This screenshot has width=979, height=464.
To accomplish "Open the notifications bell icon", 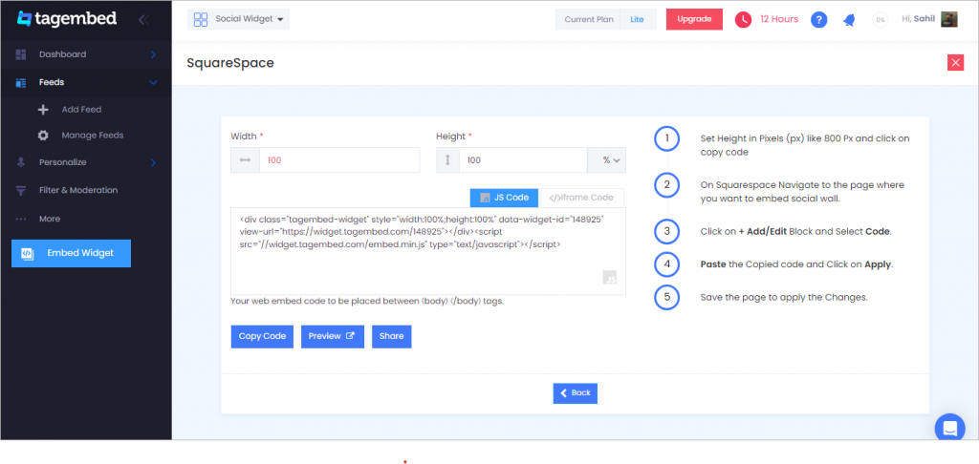I will pyautogui.click(x=849, y=20).
